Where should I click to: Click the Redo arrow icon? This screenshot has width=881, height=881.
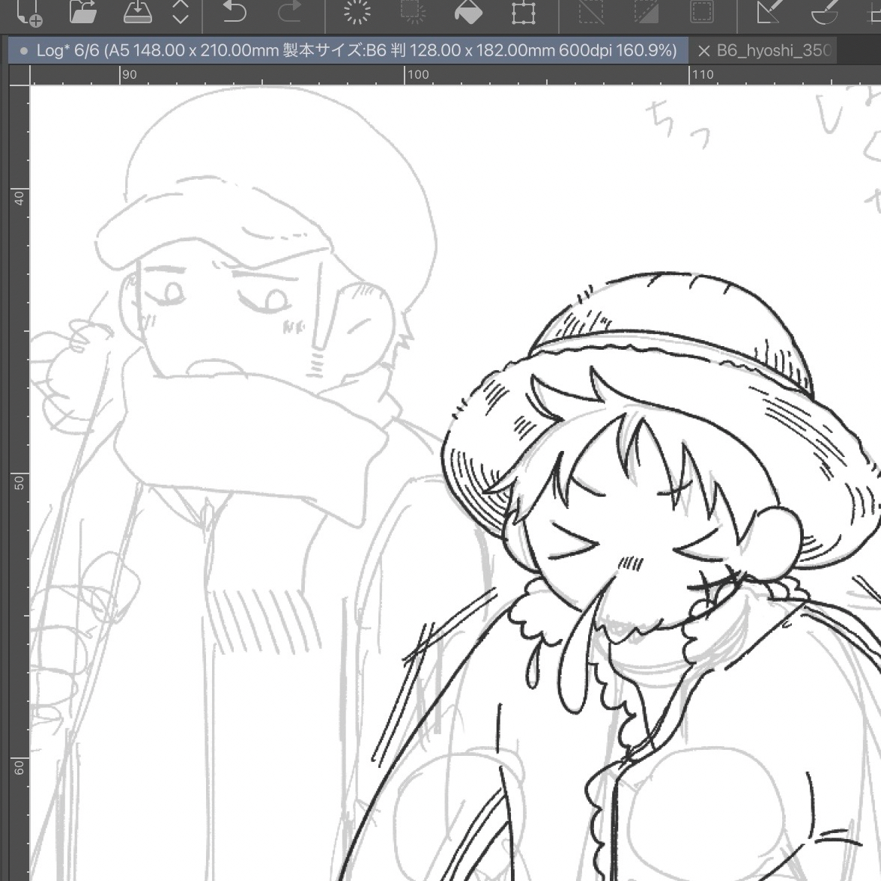coord(288,12)
